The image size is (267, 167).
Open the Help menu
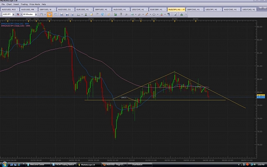(44, 4)
